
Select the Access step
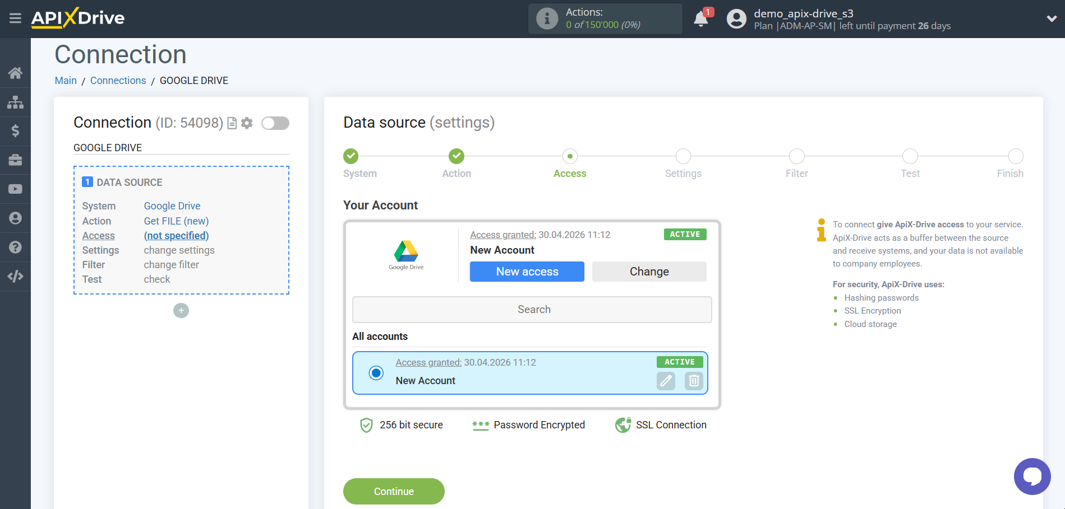coord(570,156)
